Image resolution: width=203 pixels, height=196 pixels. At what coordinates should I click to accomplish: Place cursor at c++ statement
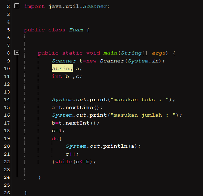(72, 154)
